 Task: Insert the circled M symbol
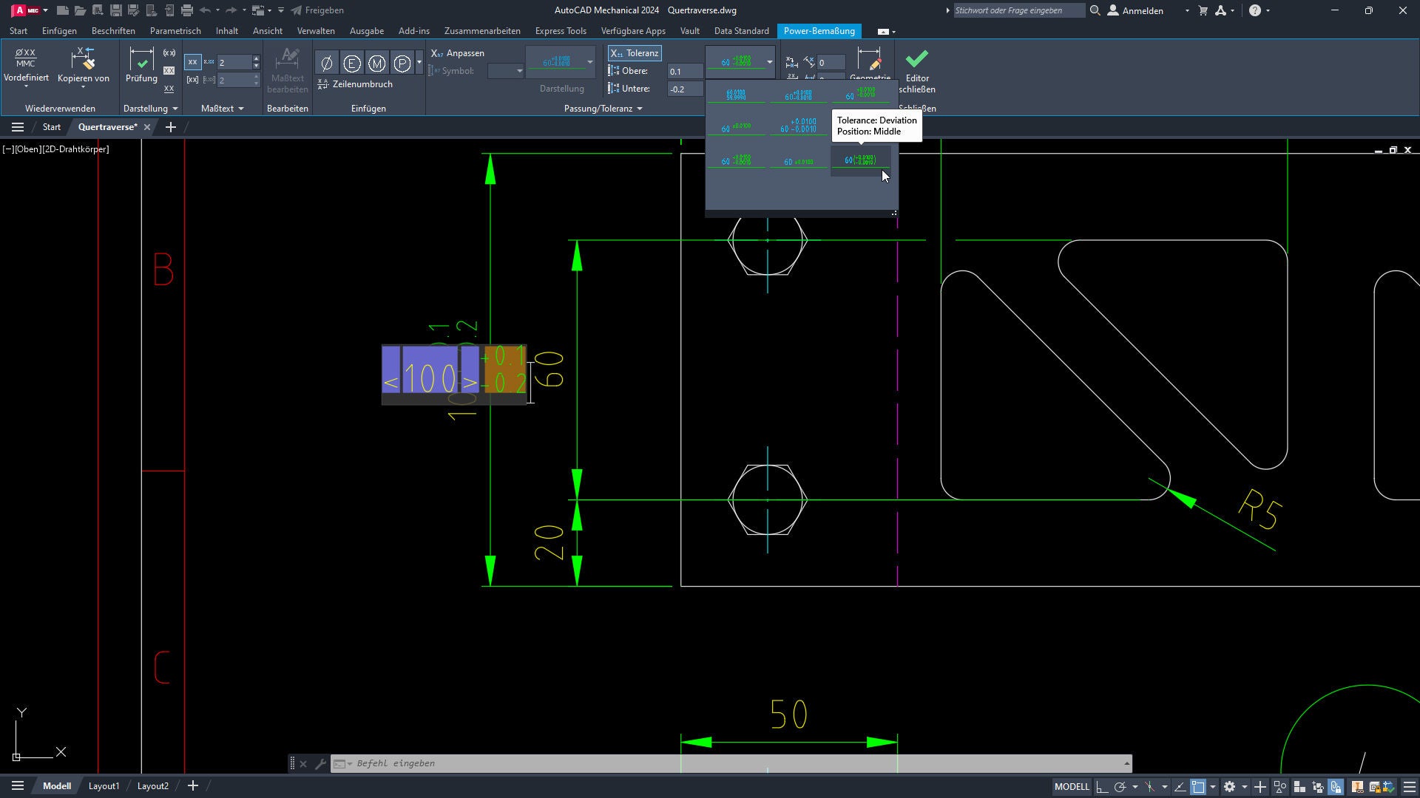click(x=376, y=64)
